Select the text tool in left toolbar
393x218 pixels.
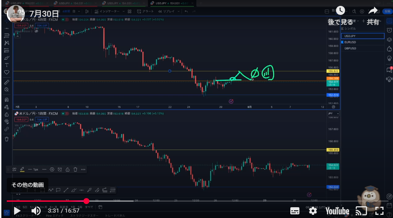[6, 65]
